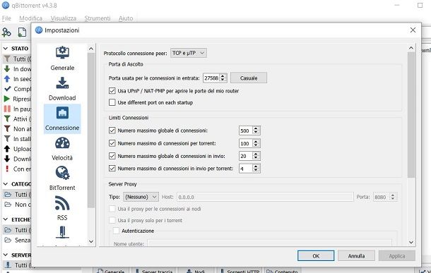Filter by In seed status
This screenshot has width=431, height=273.
click(x=17, y=79)
